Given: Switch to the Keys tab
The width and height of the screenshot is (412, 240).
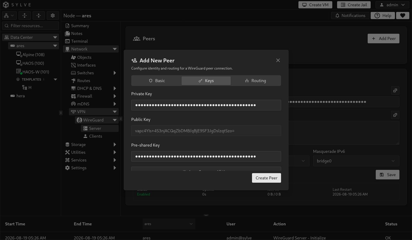Looking at the screenshot, I should point(206,81).
